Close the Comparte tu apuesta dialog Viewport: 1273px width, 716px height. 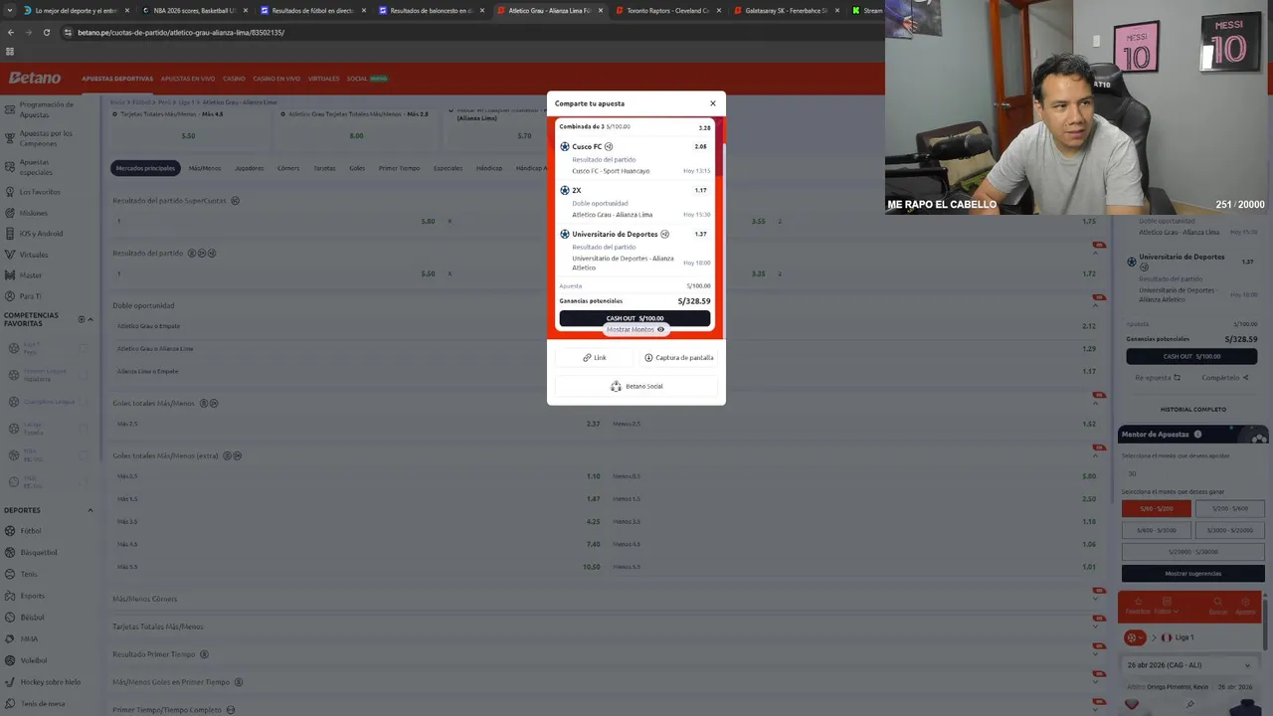click(712, 103)
